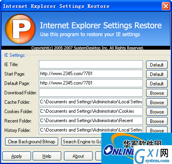Screen dimensions: 172x164
Task: Click the Default Page URL field
Action: (x=91, y=83)
